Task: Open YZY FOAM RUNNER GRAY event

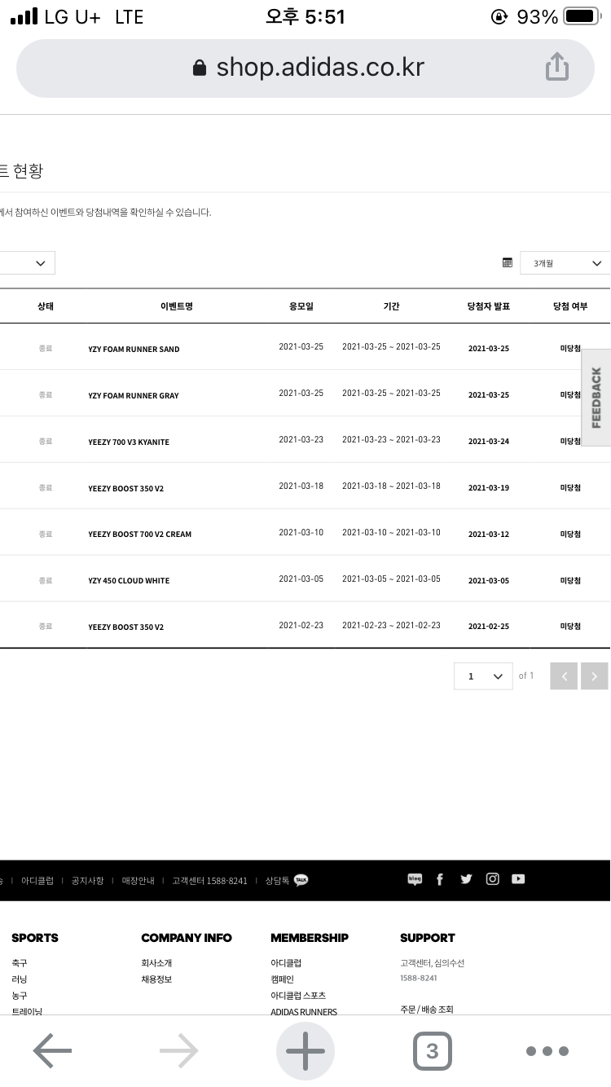Action: (x=134, y=395)
